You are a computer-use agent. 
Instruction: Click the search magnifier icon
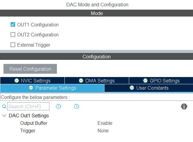pos(4,106)
